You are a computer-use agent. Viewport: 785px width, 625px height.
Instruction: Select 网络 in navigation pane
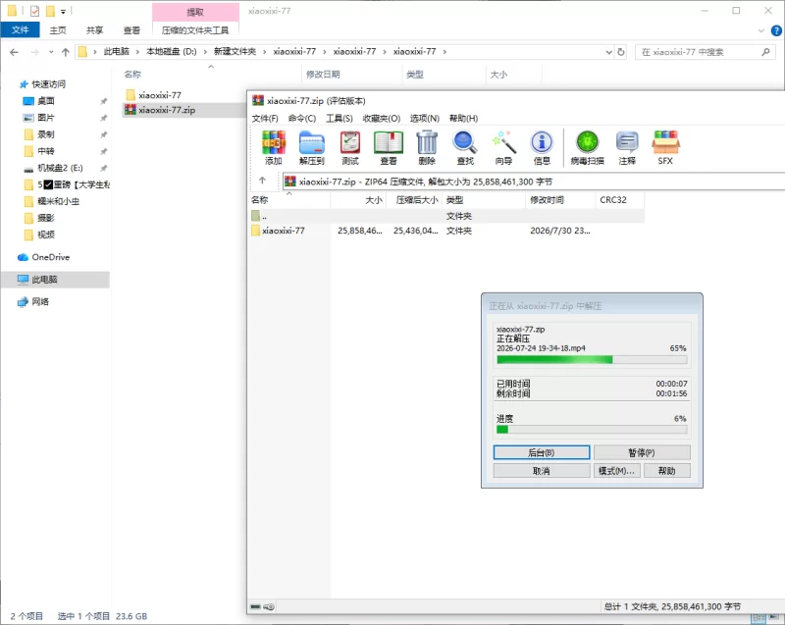(x=33, y=302)
